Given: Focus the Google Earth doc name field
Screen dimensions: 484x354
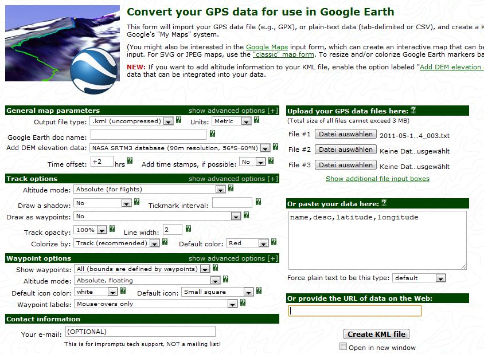Looking at the screenshot, I should (x=149, y=135).
